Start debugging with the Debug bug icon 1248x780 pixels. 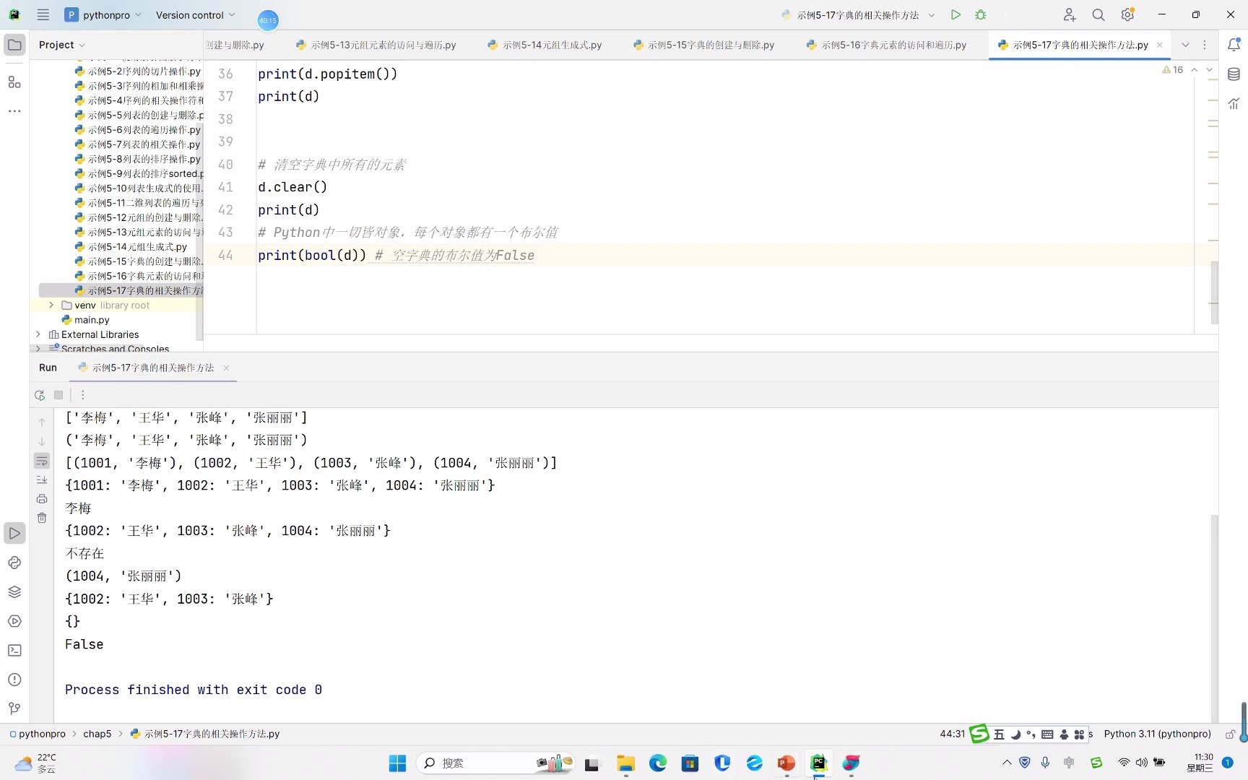980,14
